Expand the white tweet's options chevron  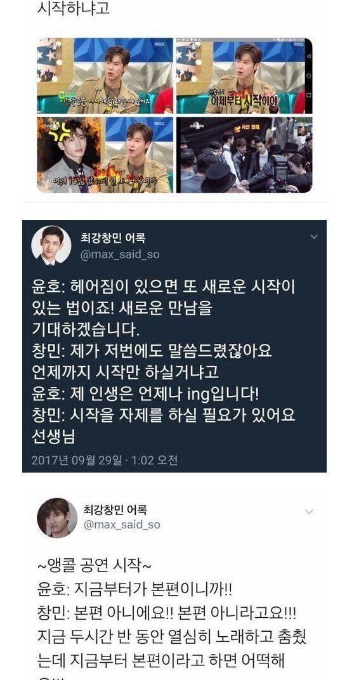(x=309, y=512)
